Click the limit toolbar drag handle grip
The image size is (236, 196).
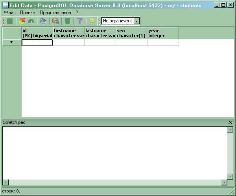click(99, 21)
